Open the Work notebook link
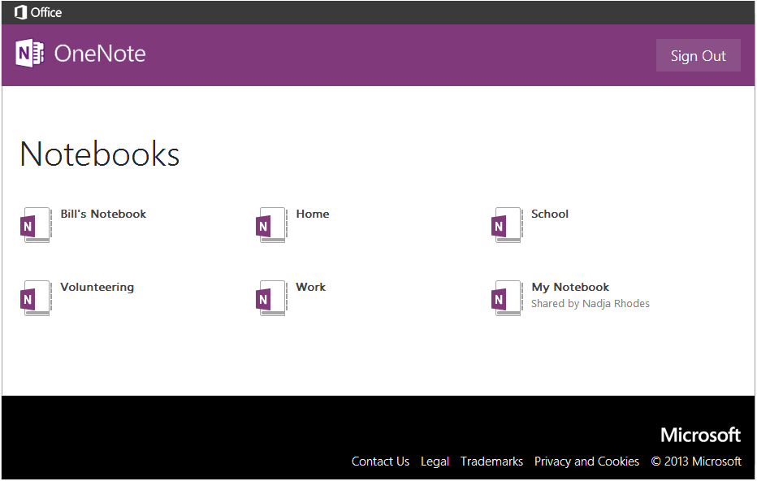Image resolution: width=757 pixels, height=481 pixels. point(310,287)
